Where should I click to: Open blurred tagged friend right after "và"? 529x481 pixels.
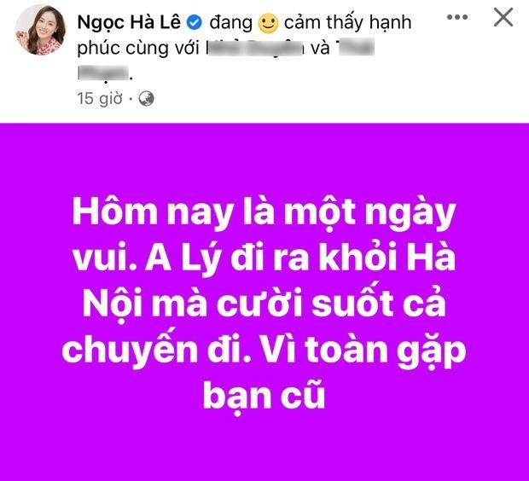[x=355, y=48]
